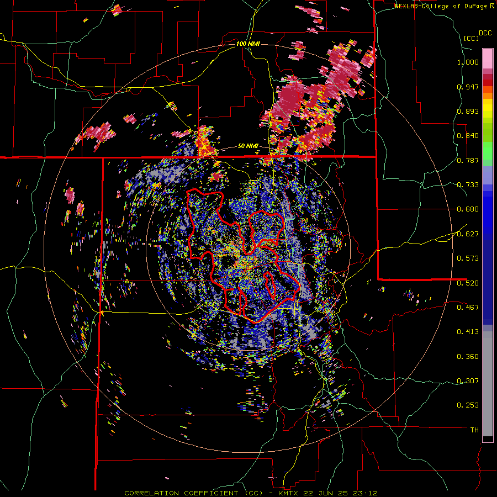Pick the periwinkle light-blue color bar segment
The image size is (497, 497).
pos(488,175)
